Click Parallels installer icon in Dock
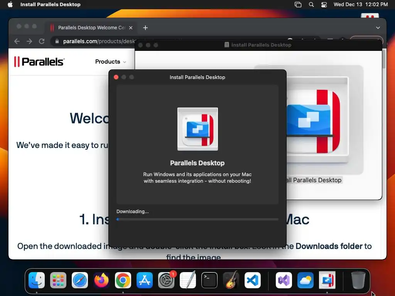 tap(327, 280)
